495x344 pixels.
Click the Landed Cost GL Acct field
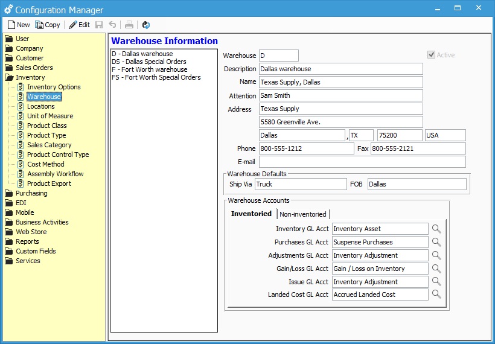(380, 295)
